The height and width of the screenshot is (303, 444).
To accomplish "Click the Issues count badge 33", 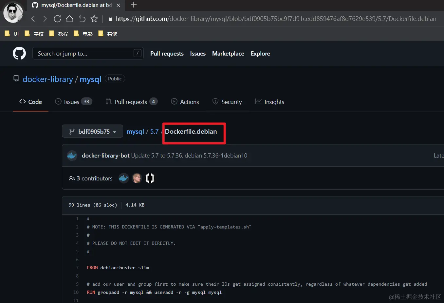I will 86,102.
